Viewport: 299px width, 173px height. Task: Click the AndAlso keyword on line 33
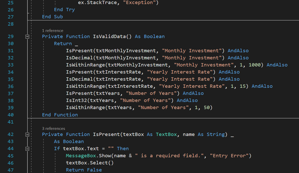277,65
